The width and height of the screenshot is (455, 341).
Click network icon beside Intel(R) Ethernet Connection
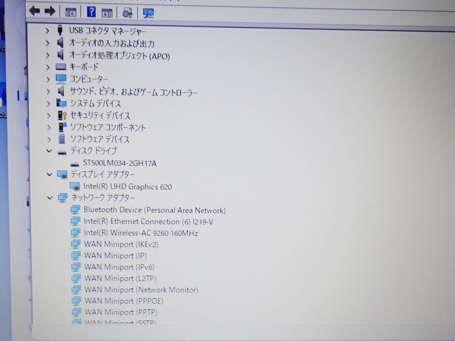(75, 221)
